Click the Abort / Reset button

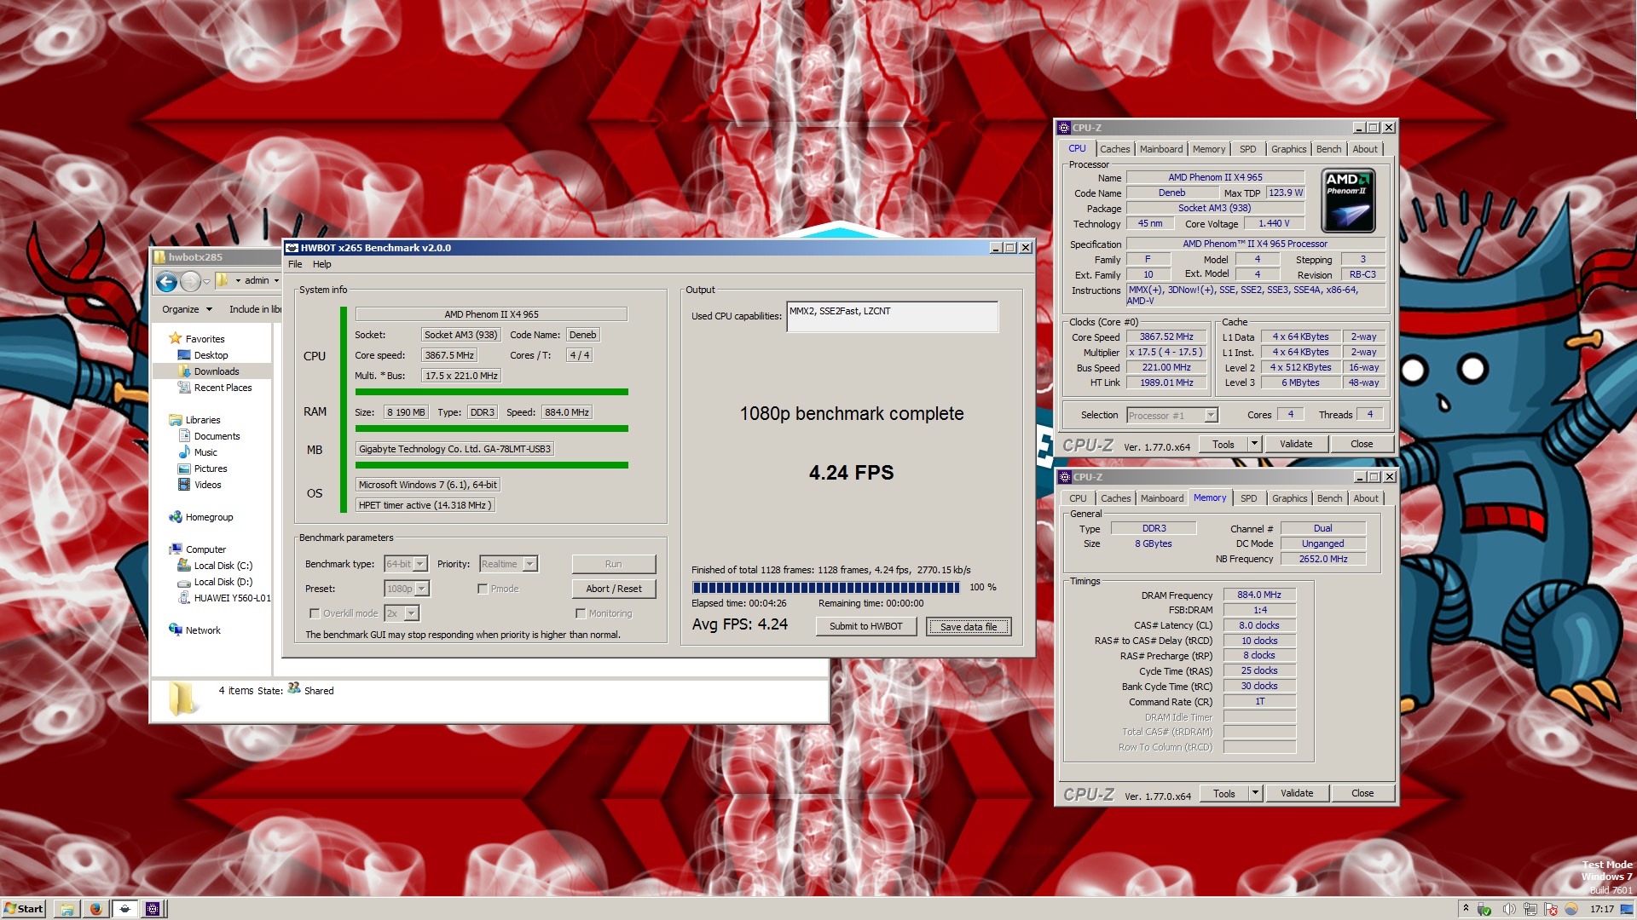[613, 589]
